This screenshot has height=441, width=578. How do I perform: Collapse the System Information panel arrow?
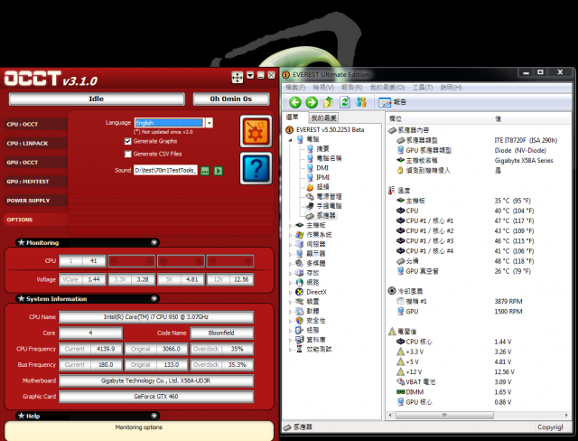pyautogui.click(x=154, y=299)
